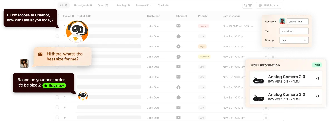The height and width of the screenshot is (121, 330).
Task: Click the Messenger icon in the High priority row
Action: click(x=178, y=47)
